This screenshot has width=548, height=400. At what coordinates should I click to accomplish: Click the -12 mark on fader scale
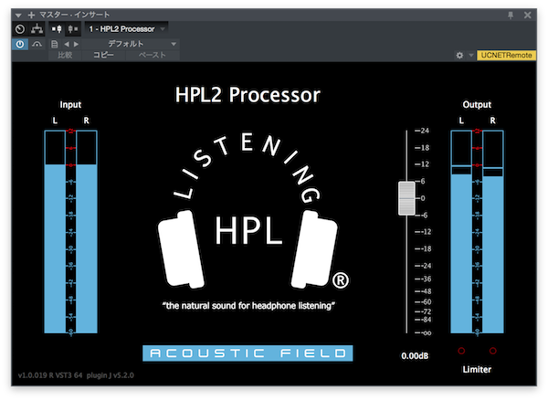[x=423, y=232]
